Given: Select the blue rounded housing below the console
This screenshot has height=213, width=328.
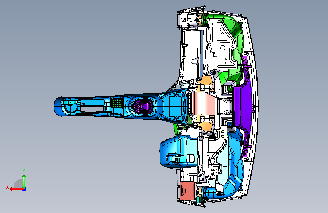Looking at the screenshot, I should click(x=179, y=151).
